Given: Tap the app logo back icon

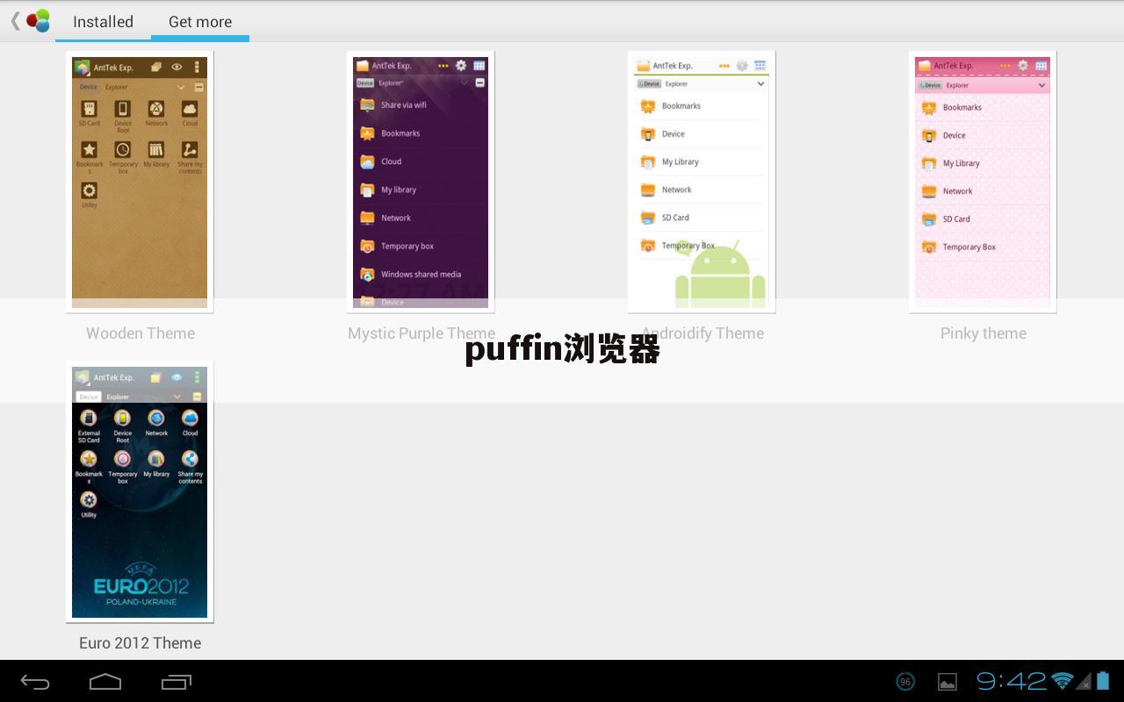Looking at the screenshot, I should pyautogui.click(x=31, y=21).
